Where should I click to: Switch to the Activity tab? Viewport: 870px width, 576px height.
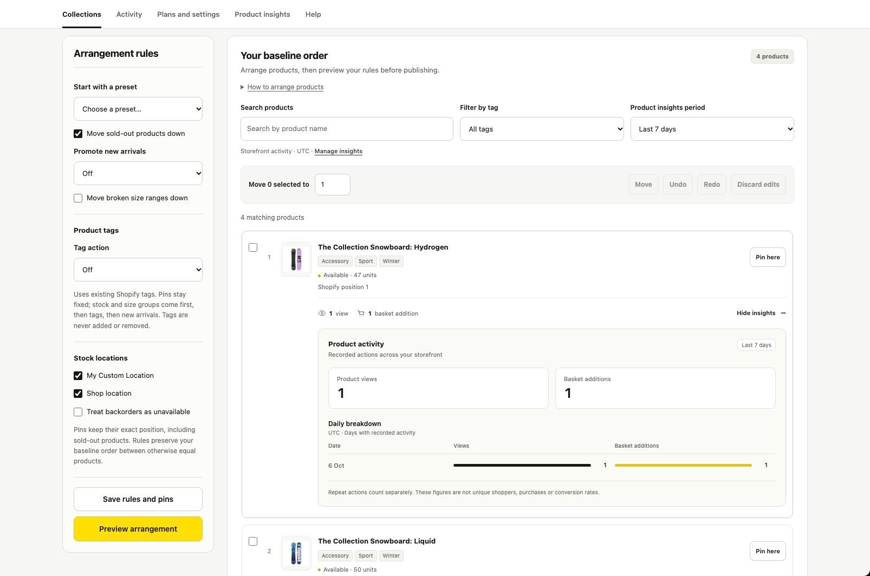pyautogui.click(x=129, y=15)
